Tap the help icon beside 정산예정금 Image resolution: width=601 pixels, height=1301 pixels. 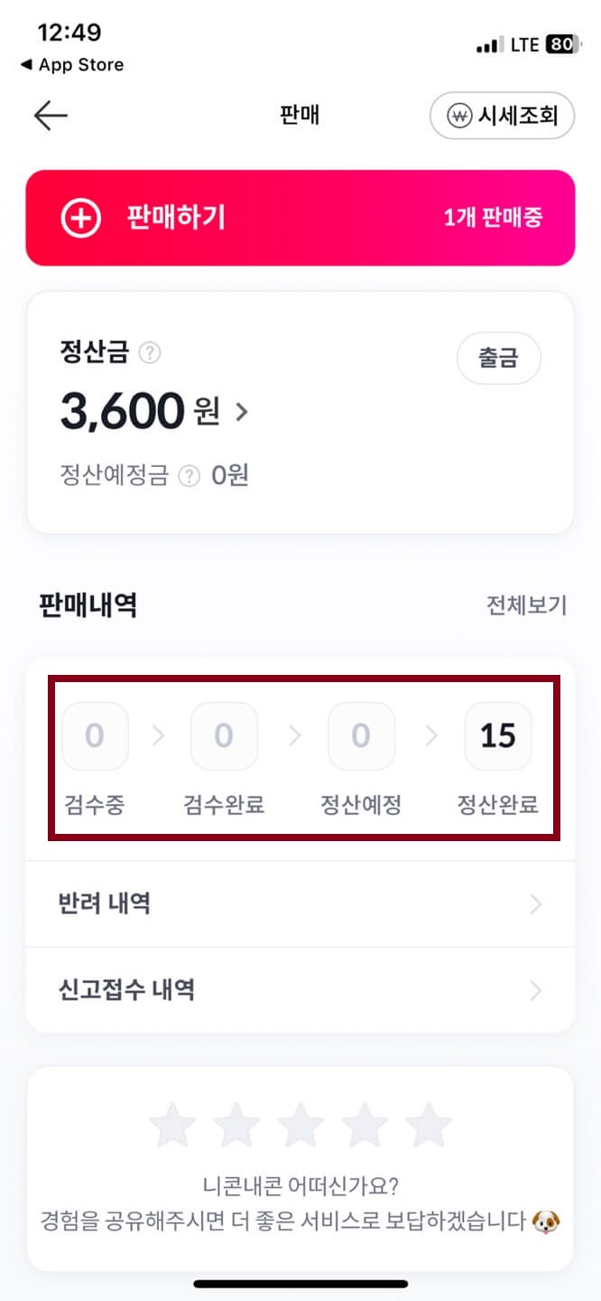coord(189,476)
